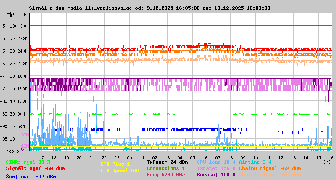Click hour '21' on the time axis
Image resolution: width=336 pixels, height=180 pixels.
[x=92, y=158]
